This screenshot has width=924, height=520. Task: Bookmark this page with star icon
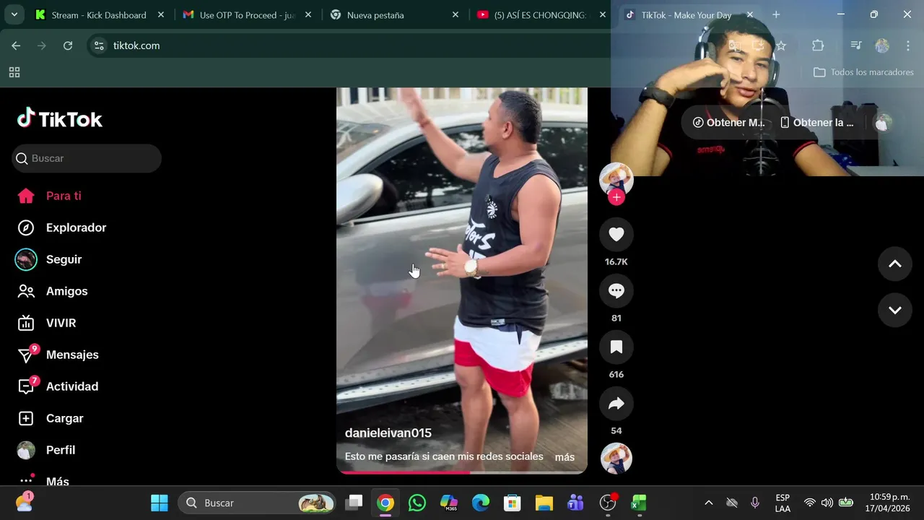point(780,45)
